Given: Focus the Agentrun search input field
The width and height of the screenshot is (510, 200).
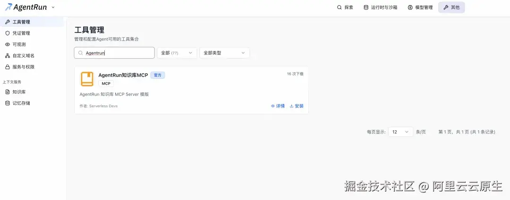Looking at the screenshot, I should (x=114, y=53).
